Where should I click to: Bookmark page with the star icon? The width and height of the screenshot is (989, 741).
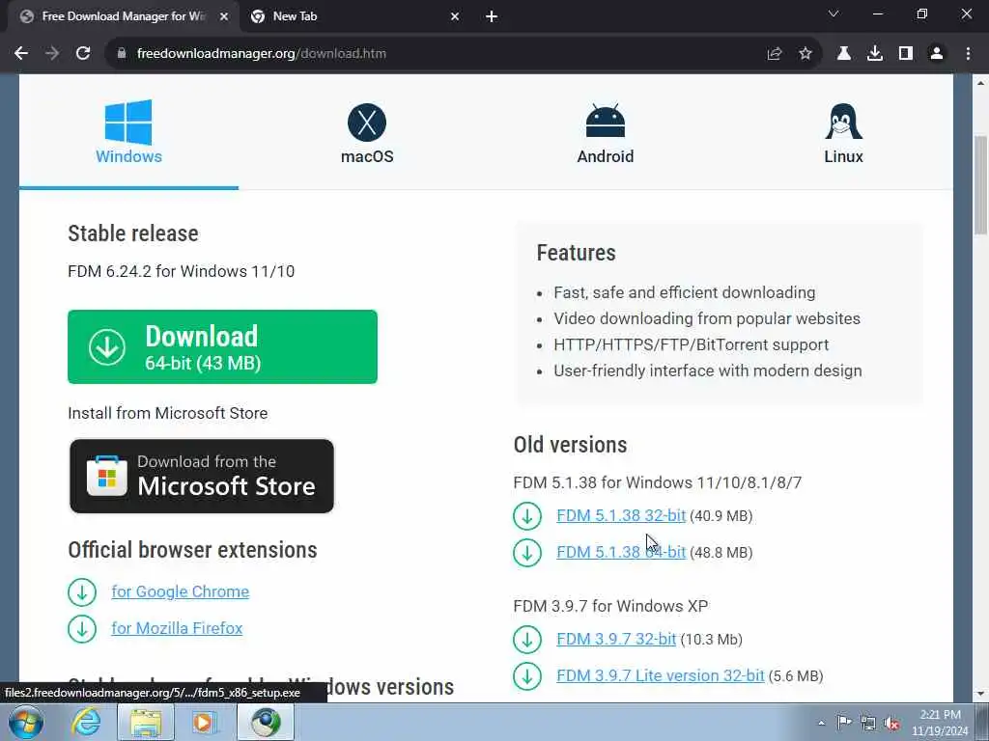click(x=805, y=54)
